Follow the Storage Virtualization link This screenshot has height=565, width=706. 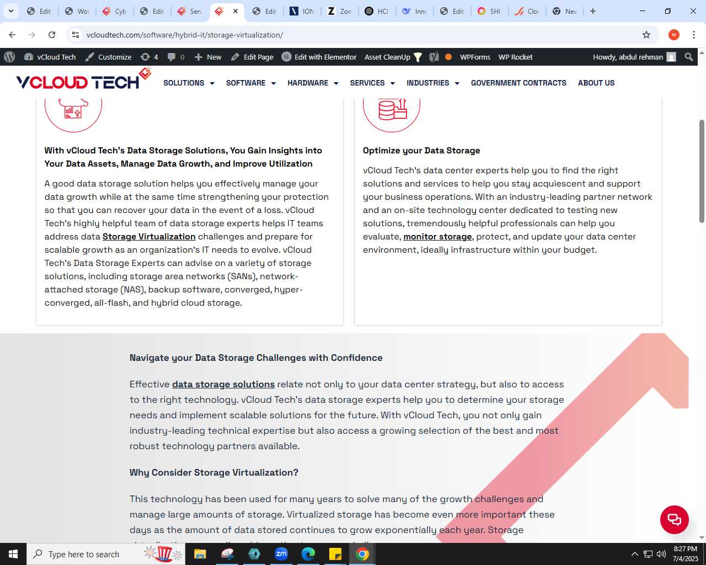click(x=149, y=236)
